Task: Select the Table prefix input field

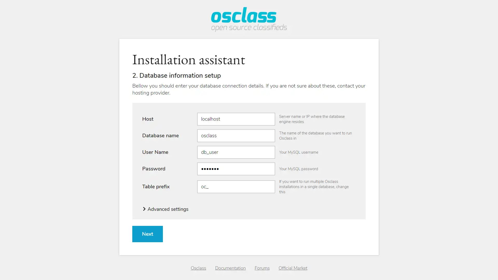Action: 236,187
